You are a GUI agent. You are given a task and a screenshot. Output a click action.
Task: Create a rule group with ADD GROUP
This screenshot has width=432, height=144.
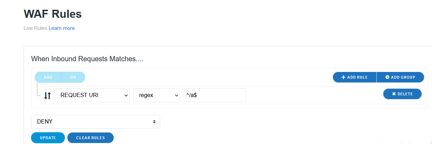coord(400,77)
